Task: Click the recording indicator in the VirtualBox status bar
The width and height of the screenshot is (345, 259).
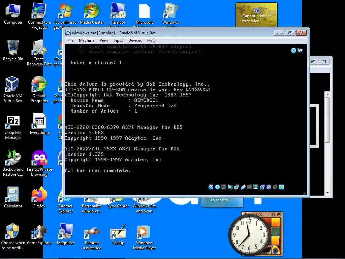Action: point(262,187)
